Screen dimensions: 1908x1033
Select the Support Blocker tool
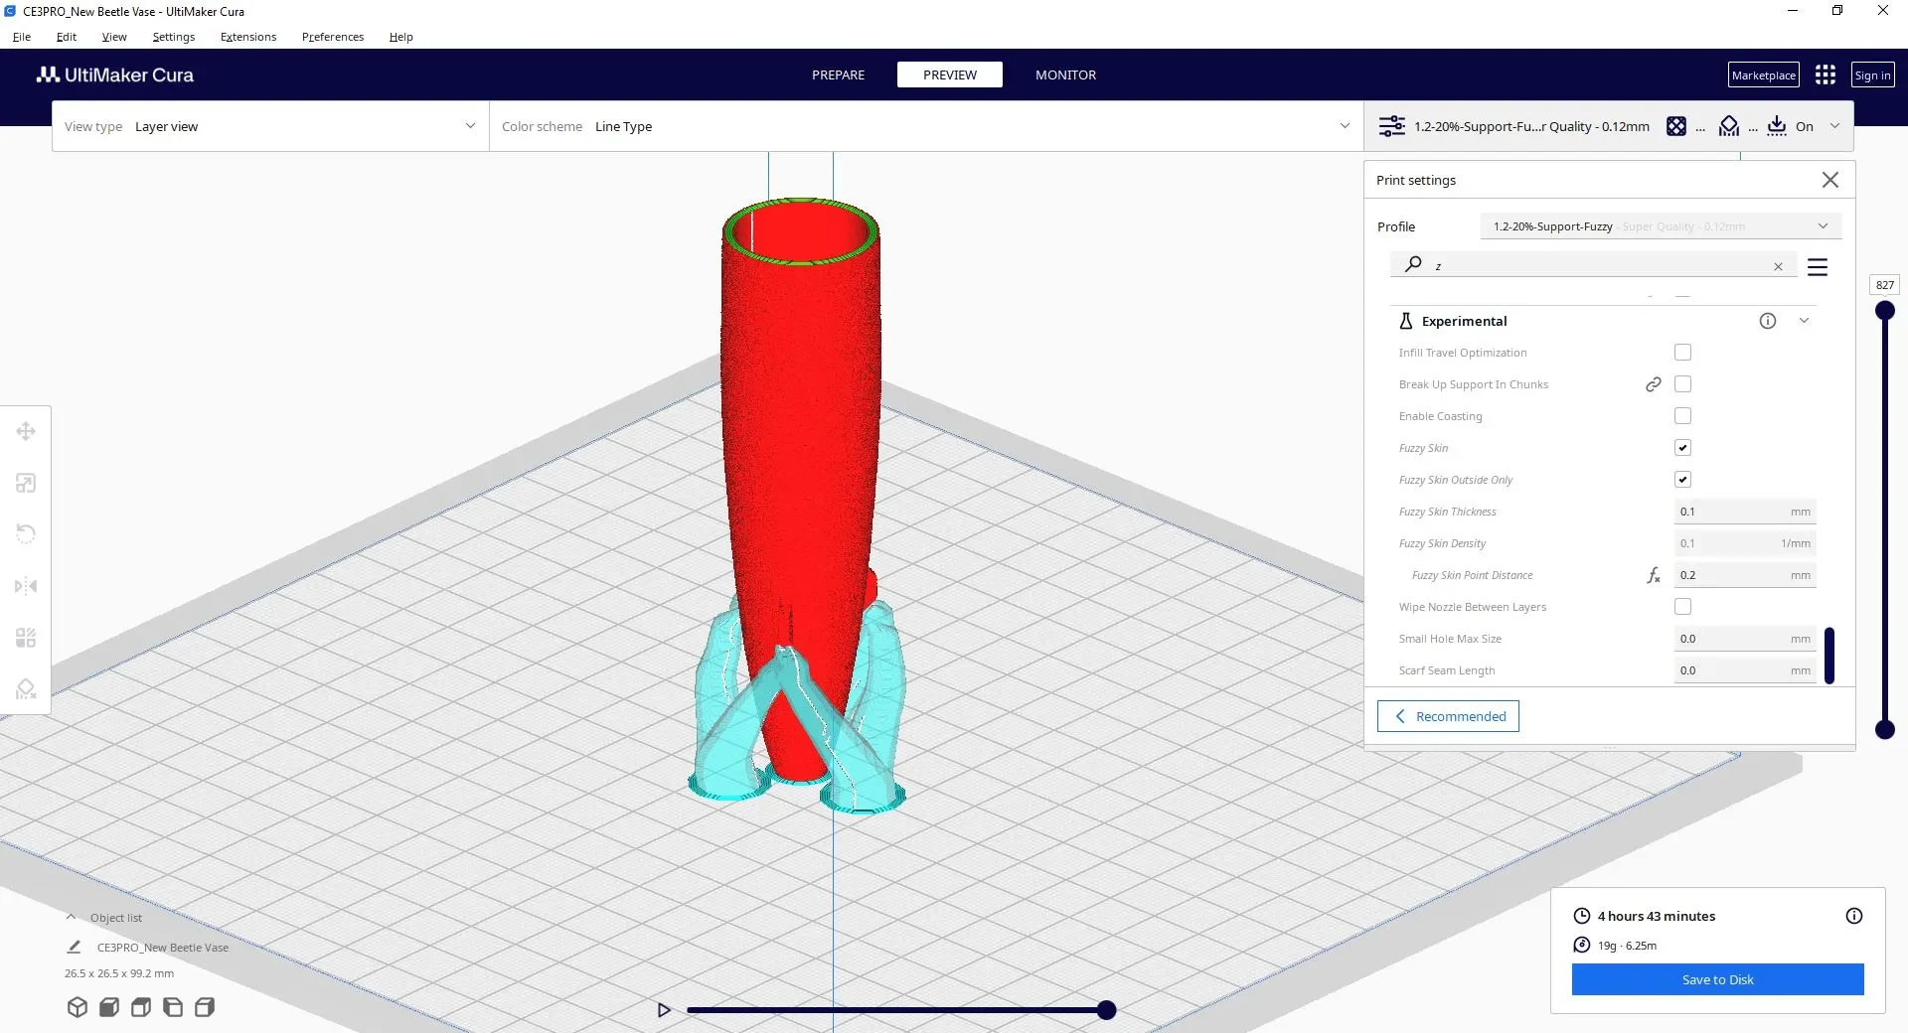point(26,689)
